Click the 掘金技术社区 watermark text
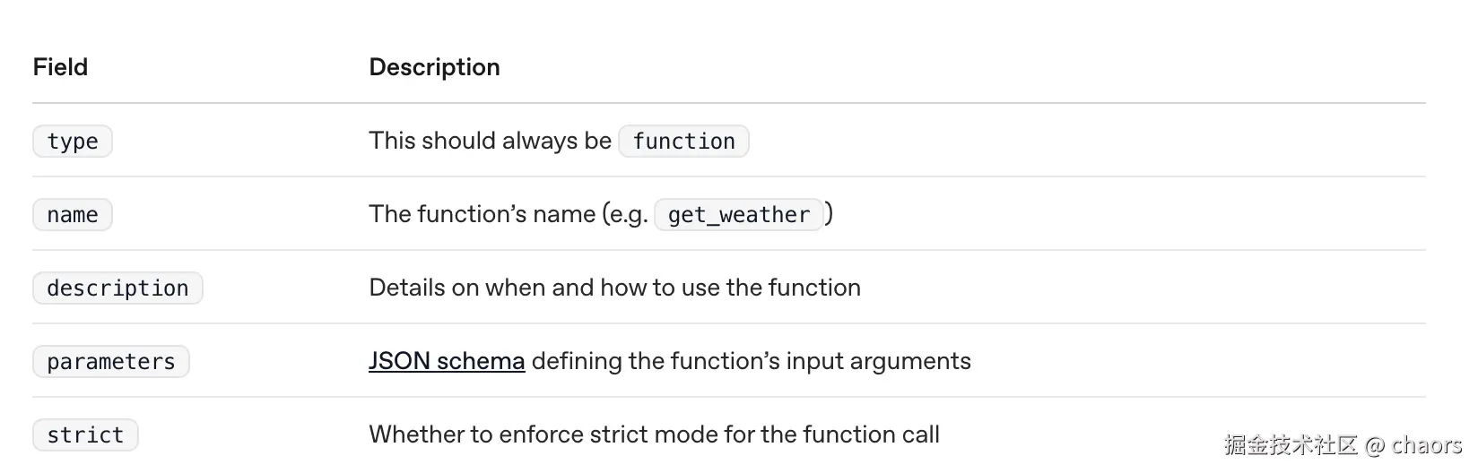 coord(1291,445)
